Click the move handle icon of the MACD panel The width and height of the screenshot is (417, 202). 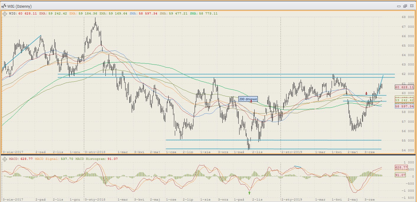pos(4,159)
